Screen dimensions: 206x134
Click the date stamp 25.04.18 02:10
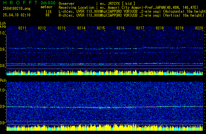pos(17,15)
